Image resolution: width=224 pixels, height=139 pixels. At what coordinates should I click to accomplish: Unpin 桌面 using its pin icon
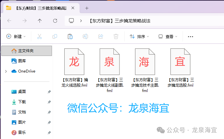click(x=49, y=92)
